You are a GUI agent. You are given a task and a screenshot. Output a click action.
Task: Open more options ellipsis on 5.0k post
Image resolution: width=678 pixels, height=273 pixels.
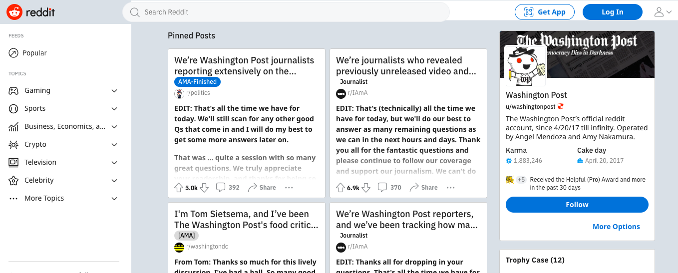click(x=289, y=188)
